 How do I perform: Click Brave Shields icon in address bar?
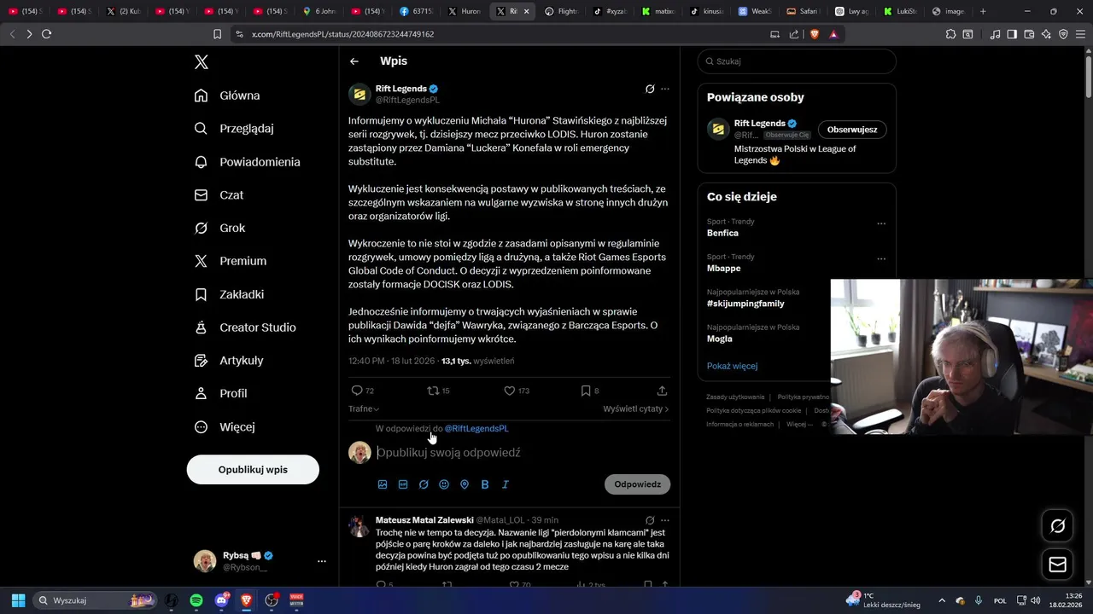point(814,34)
